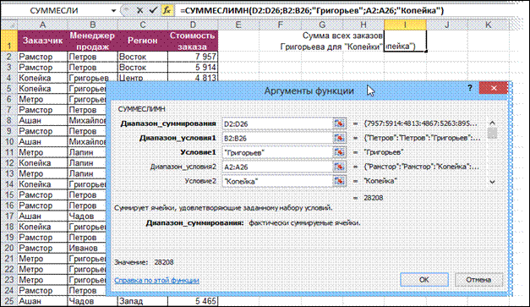Select Метро cell in row 6
This screenshot has width=530, height=307.
coord(42,99)
